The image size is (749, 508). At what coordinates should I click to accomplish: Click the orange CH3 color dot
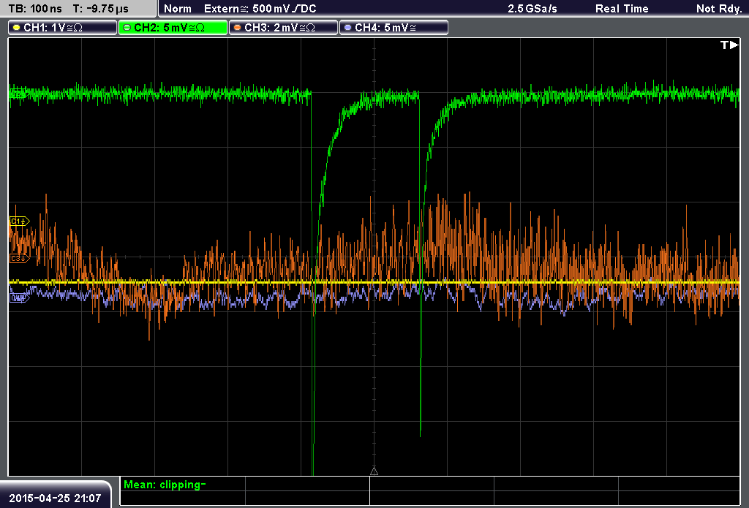point(238,28)
